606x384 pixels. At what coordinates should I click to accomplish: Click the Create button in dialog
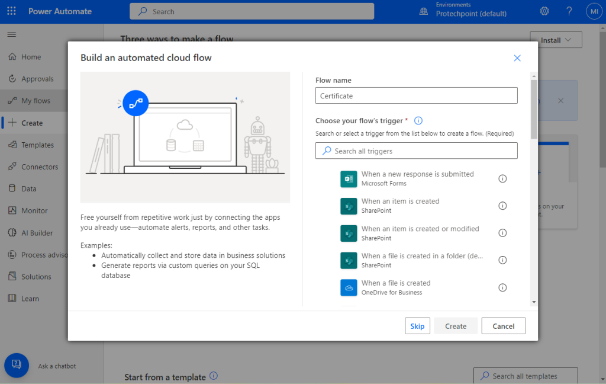click(456, 326)
